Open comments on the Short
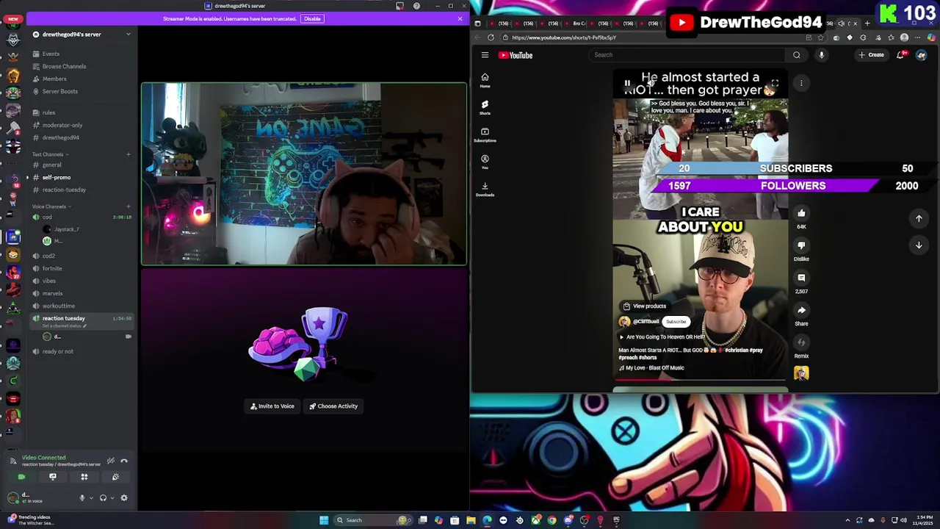 coord(801,278)
